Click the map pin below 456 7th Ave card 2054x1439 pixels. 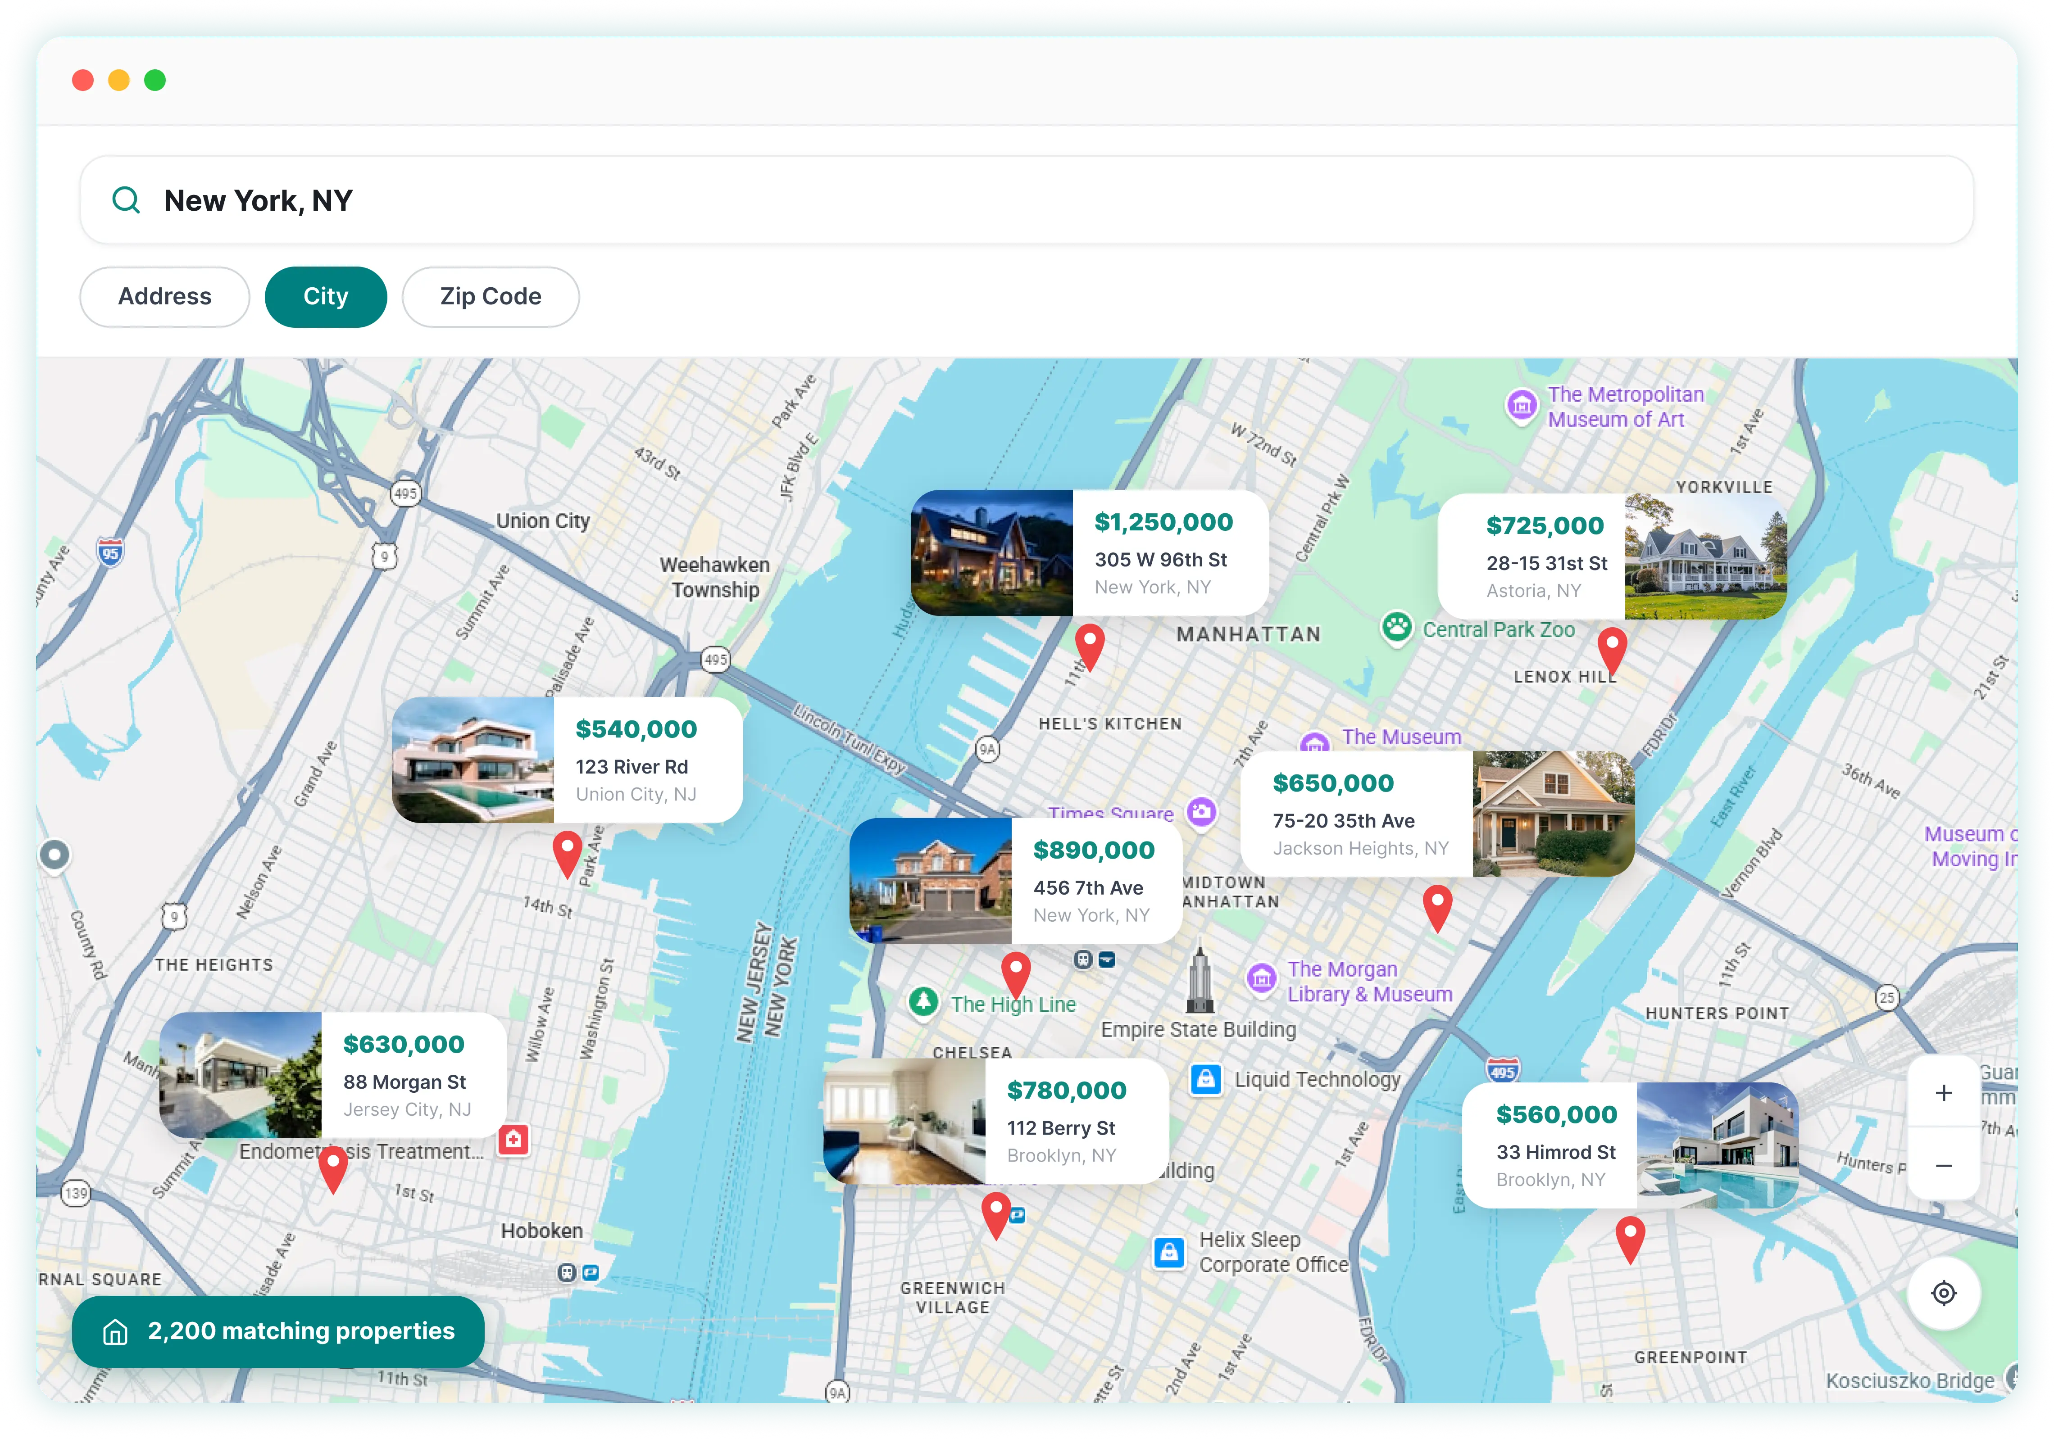tap(1015, 976)
